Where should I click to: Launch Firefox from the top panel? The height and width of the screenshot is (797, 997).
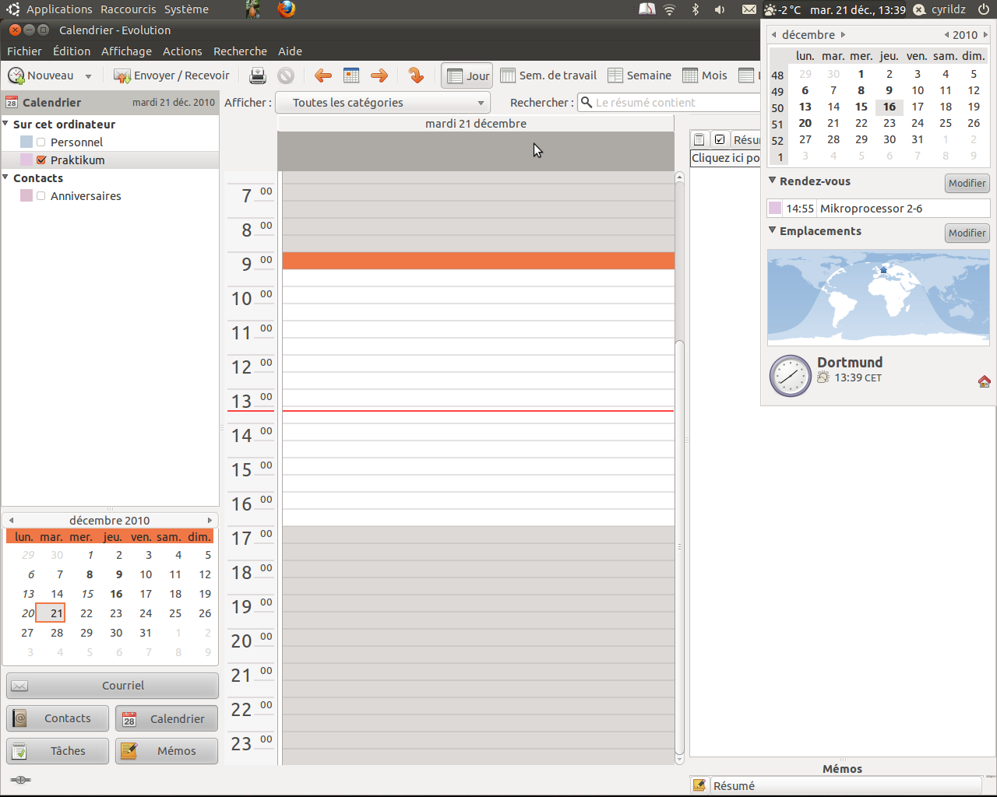pos(287,9)
